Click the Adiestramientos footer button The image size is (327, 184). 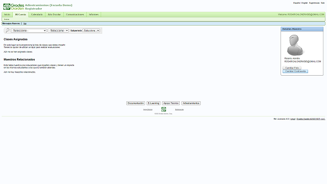tap(191, 103)
